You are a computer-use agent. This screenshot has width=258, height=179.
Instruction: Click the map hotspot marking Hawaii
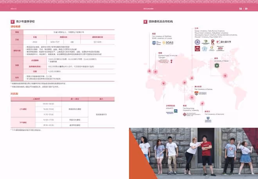pyautogui.click(x=225, y=76)
